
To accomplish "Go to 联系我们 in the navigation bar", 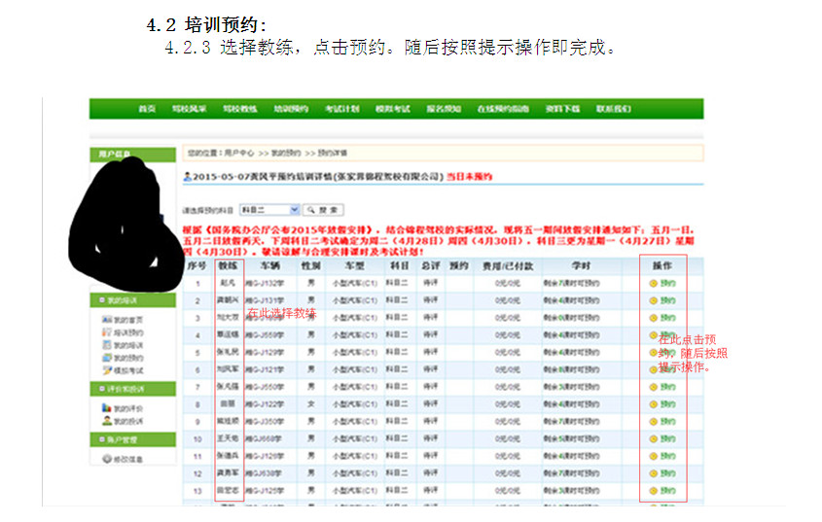I will click(613, 109).
